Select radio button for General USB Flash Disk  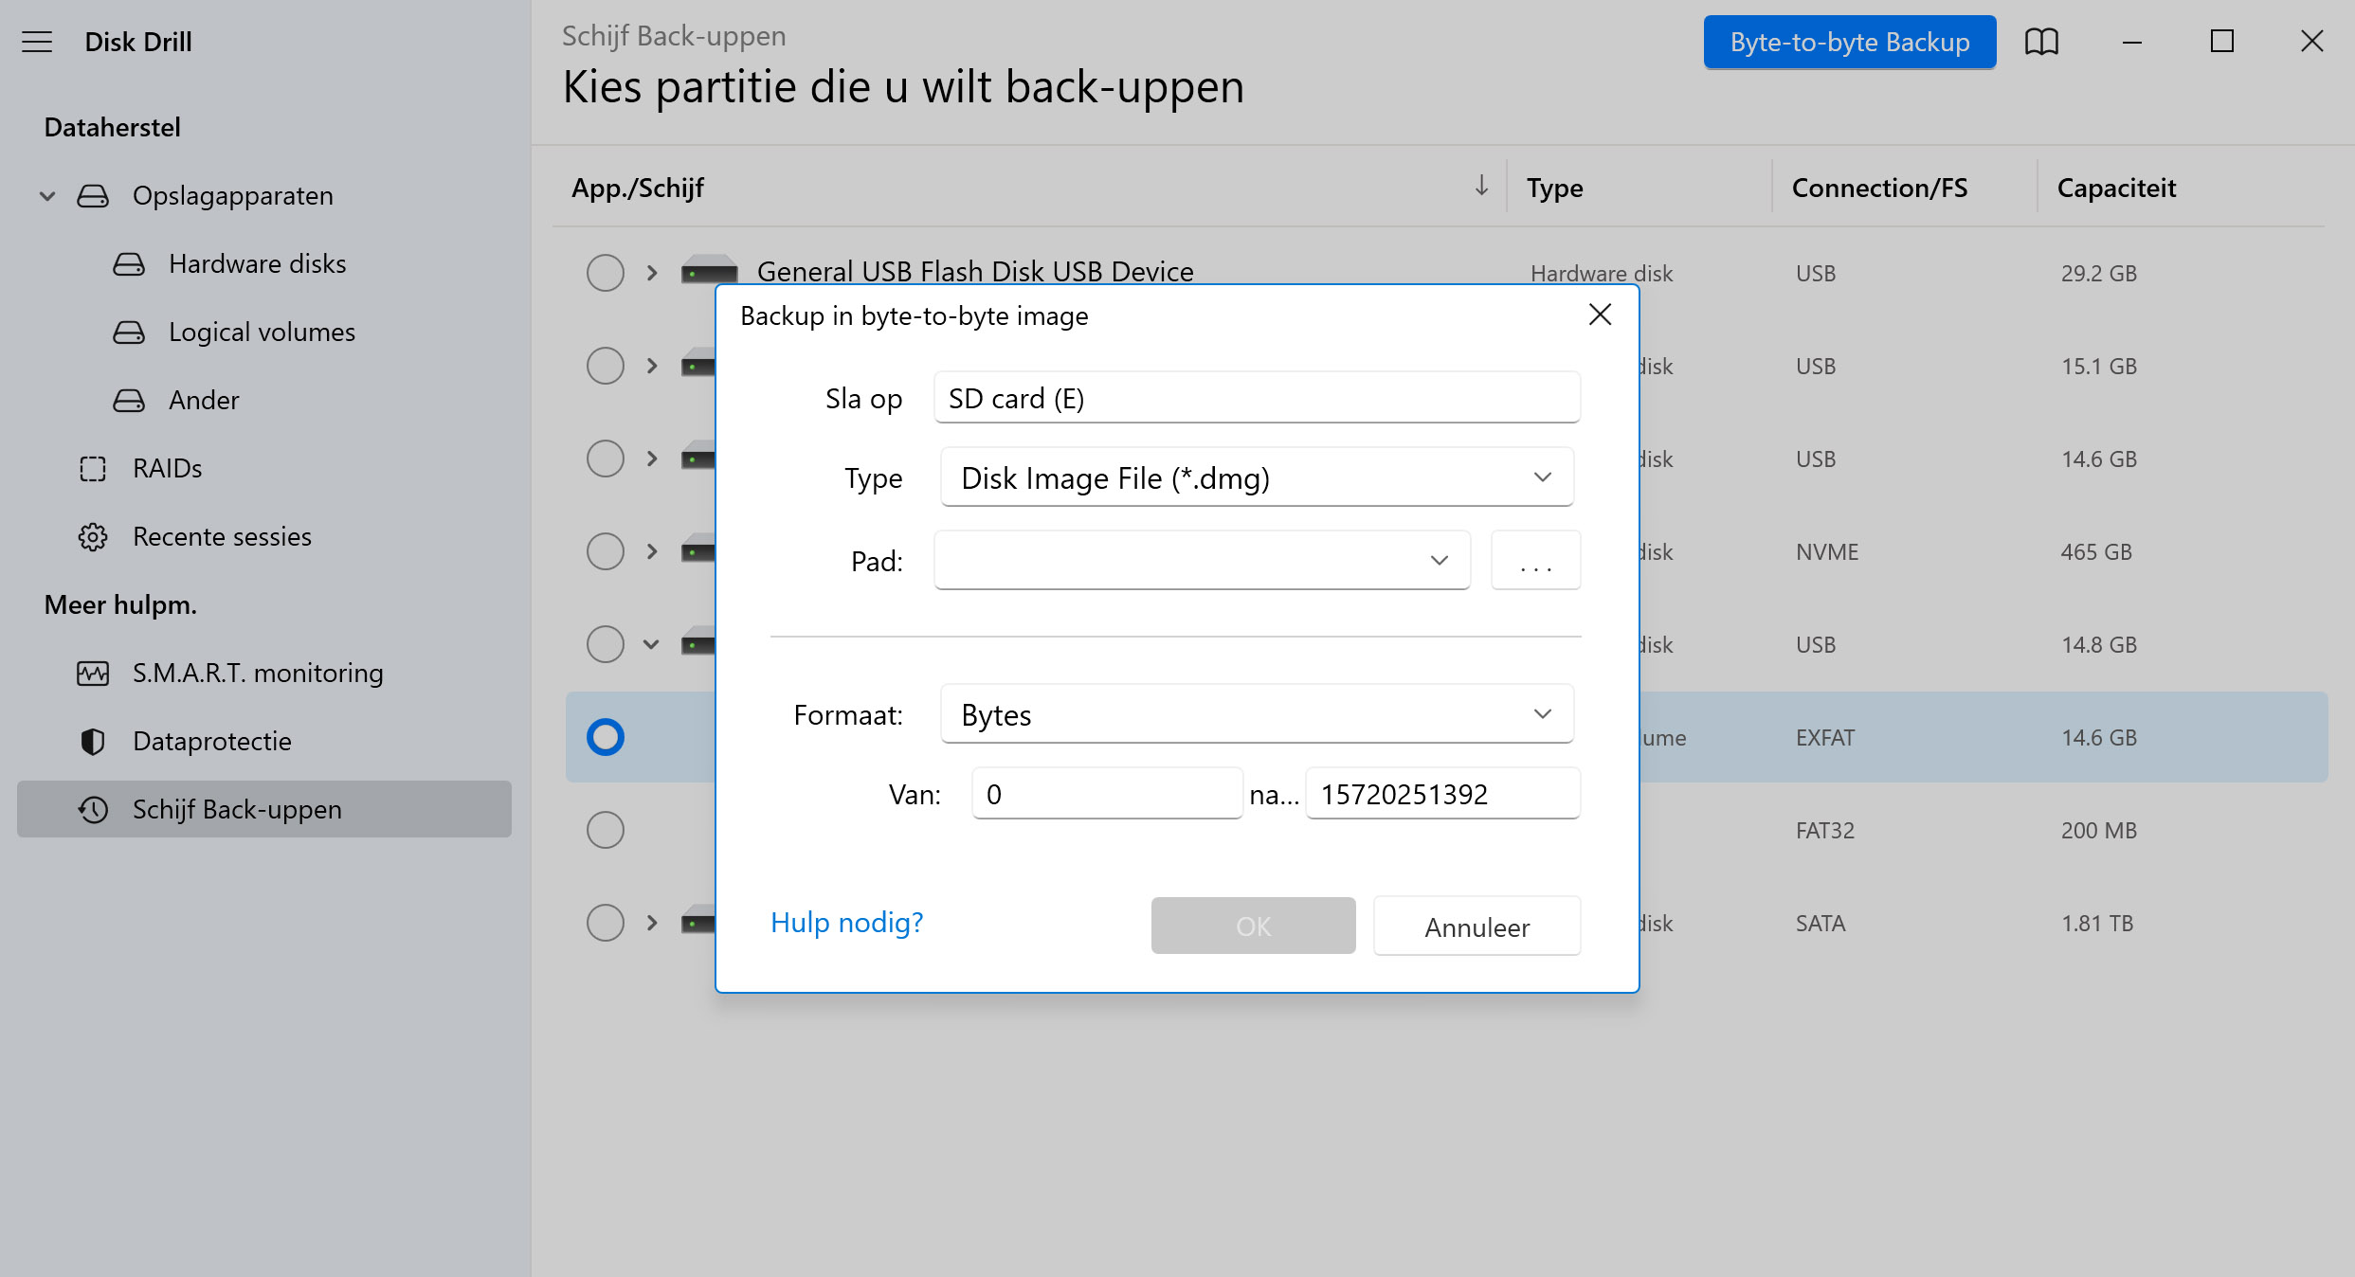606,273
